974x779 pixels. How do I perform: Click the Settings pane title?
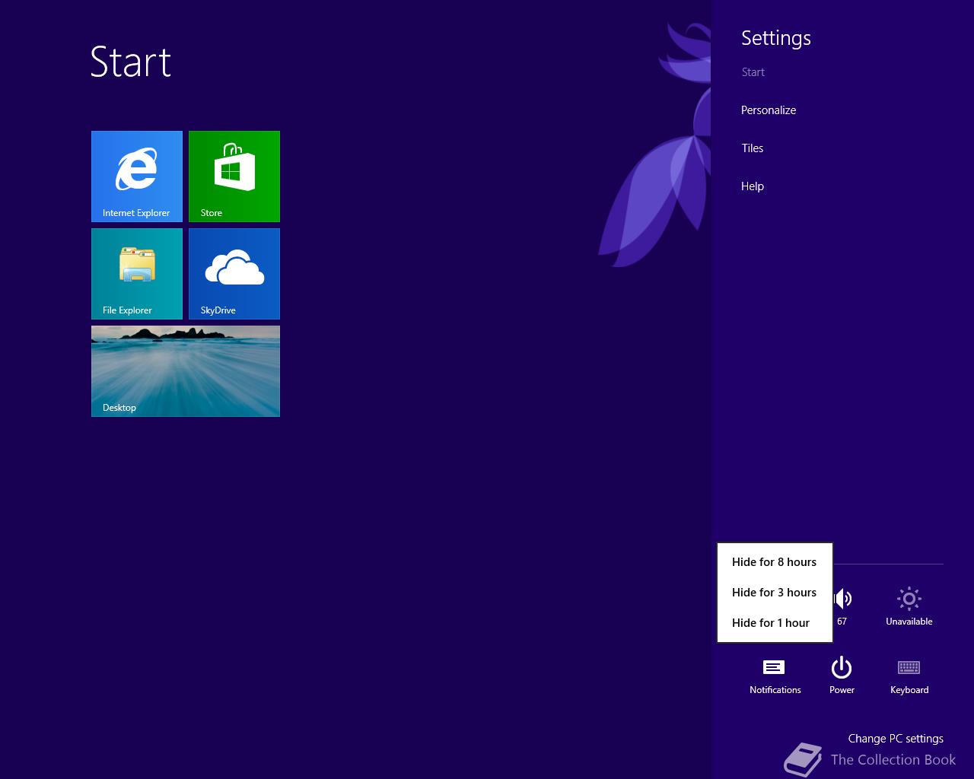pos(776,38)
